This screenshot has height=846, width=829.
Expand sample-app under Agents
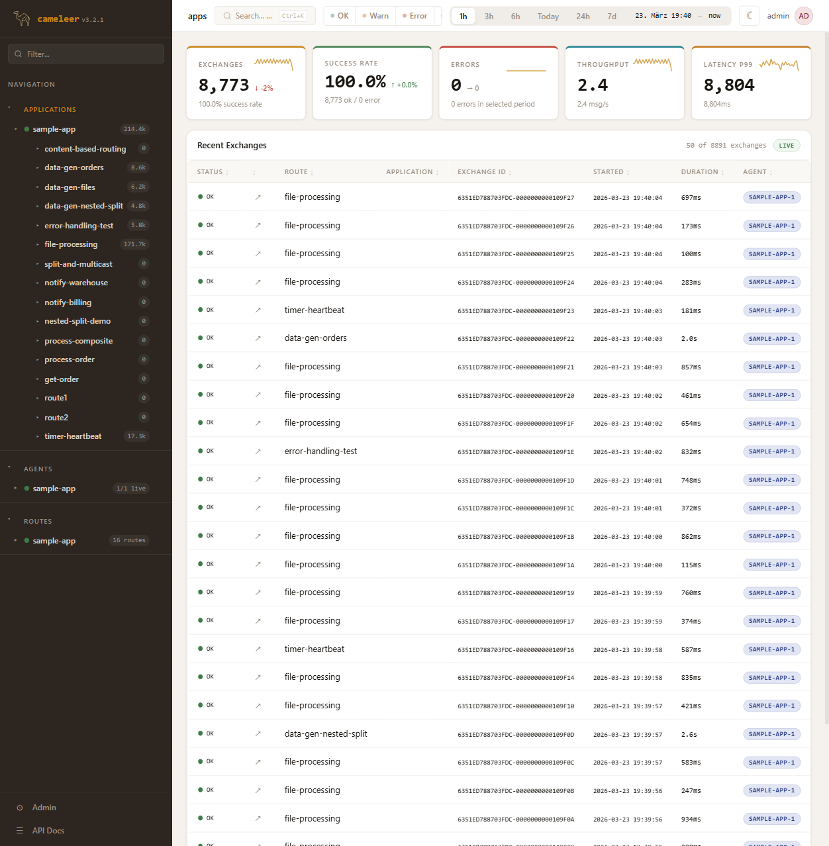click(x=15, y=489)
